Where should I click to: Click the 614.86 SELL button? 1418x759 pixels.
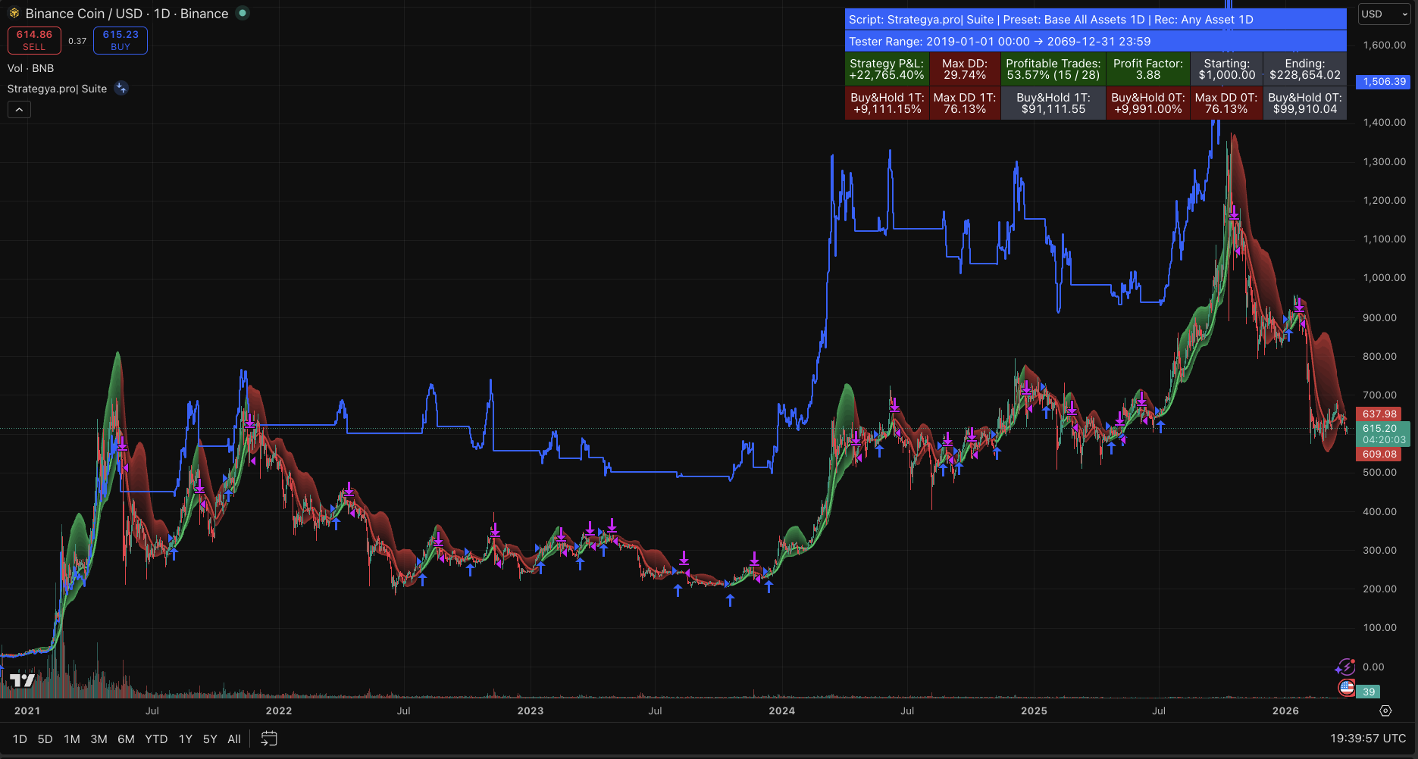pos(34,40)
